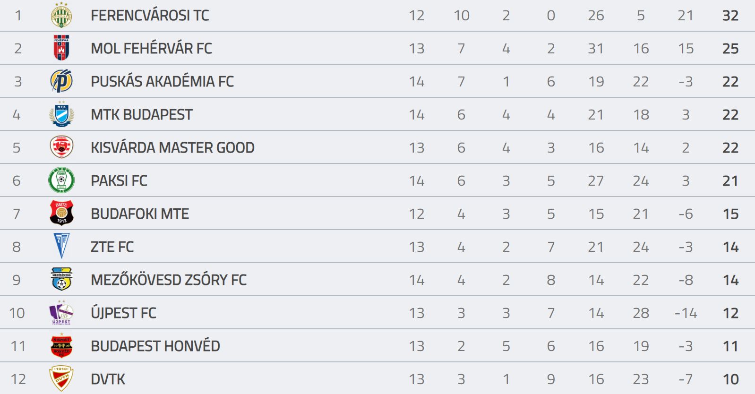Viewport: 755px width, 394px height.
Task: Click the Budafoki MTE club badge
Action: click(x=61, y=213)
